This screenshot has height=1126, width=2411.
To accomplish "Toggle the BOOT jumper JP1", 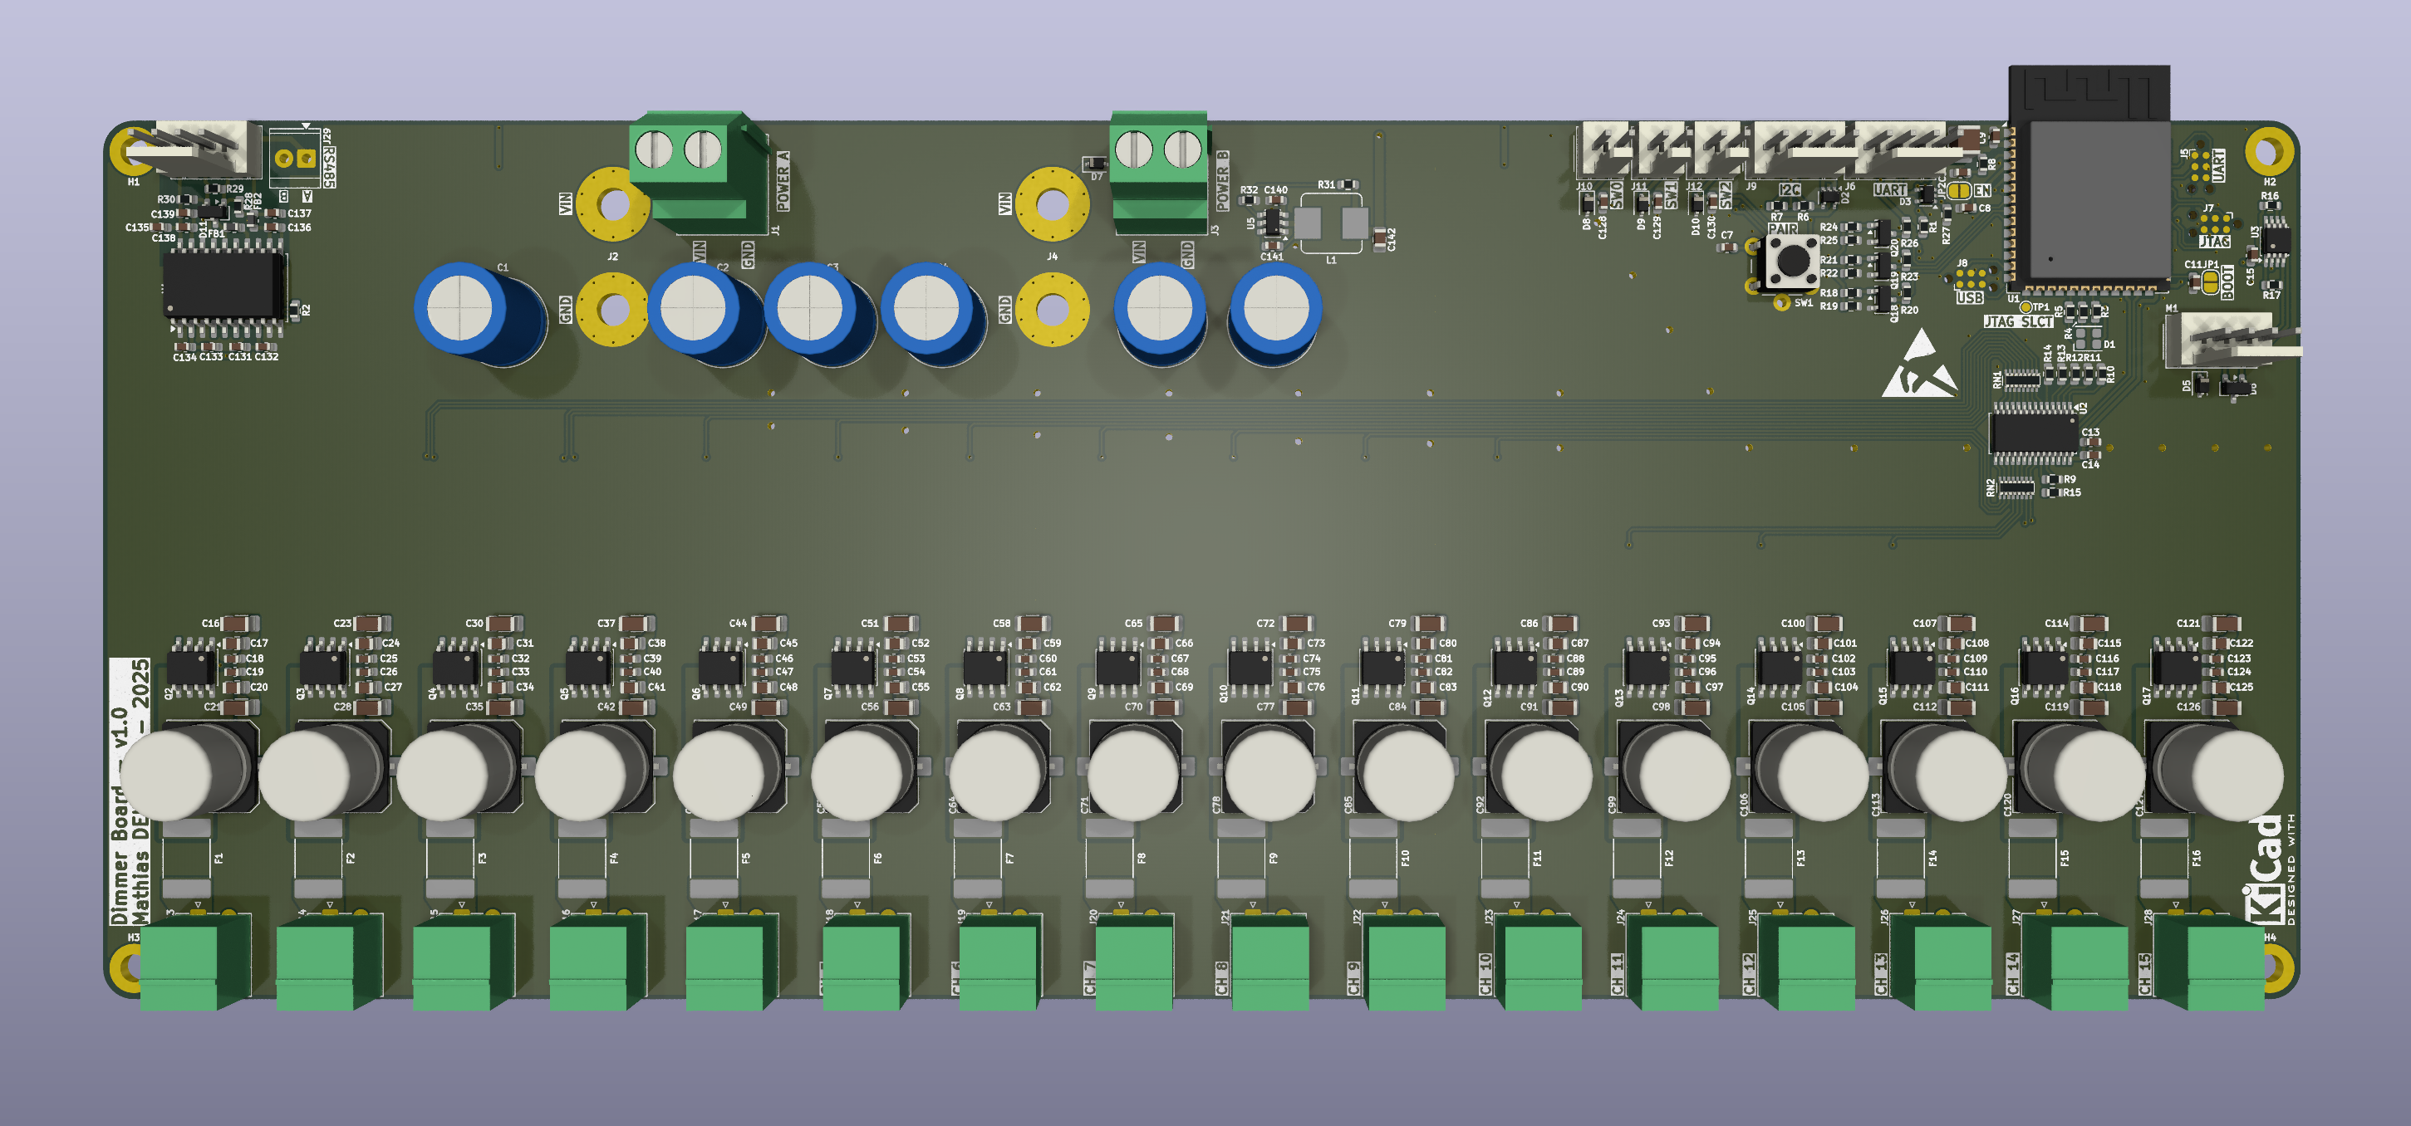I will coord(2211,282).
